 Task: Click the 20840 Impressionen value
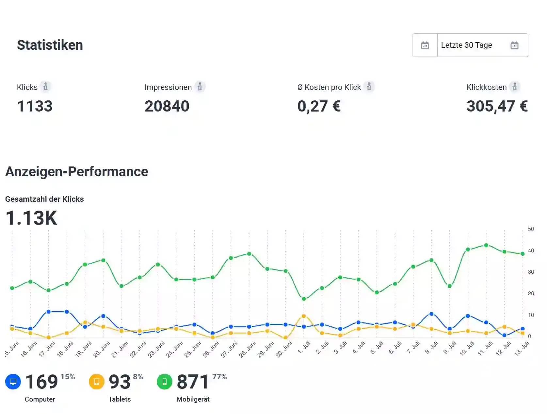point(167,106)
